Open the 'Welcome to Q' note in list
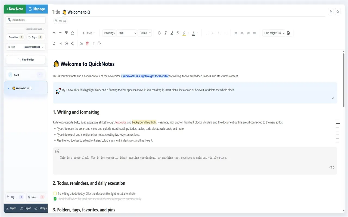348x217 pixels. point(26,88)
